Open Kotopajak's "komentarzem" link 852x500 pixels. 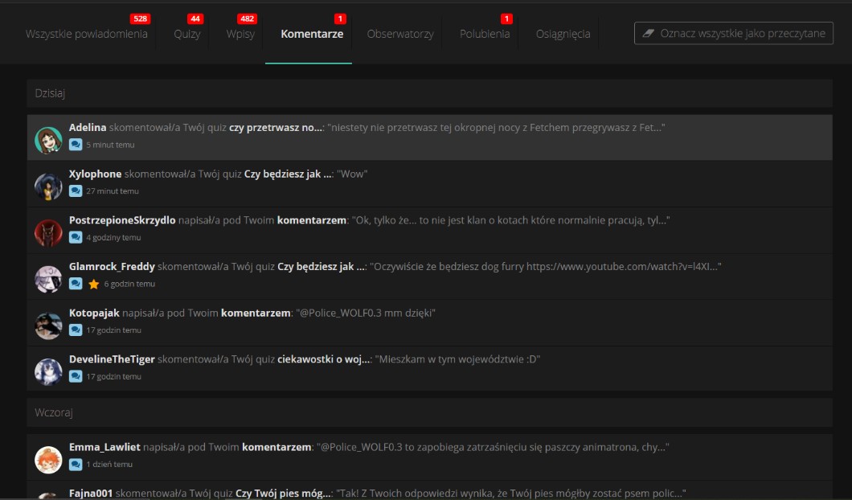256,313
